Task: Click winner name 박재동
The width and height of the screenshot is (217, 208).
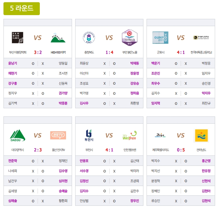Action: pos(134,63)
